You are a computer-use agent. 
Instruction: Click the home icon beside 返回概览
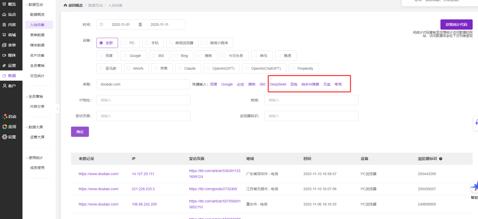pos(65,5)
